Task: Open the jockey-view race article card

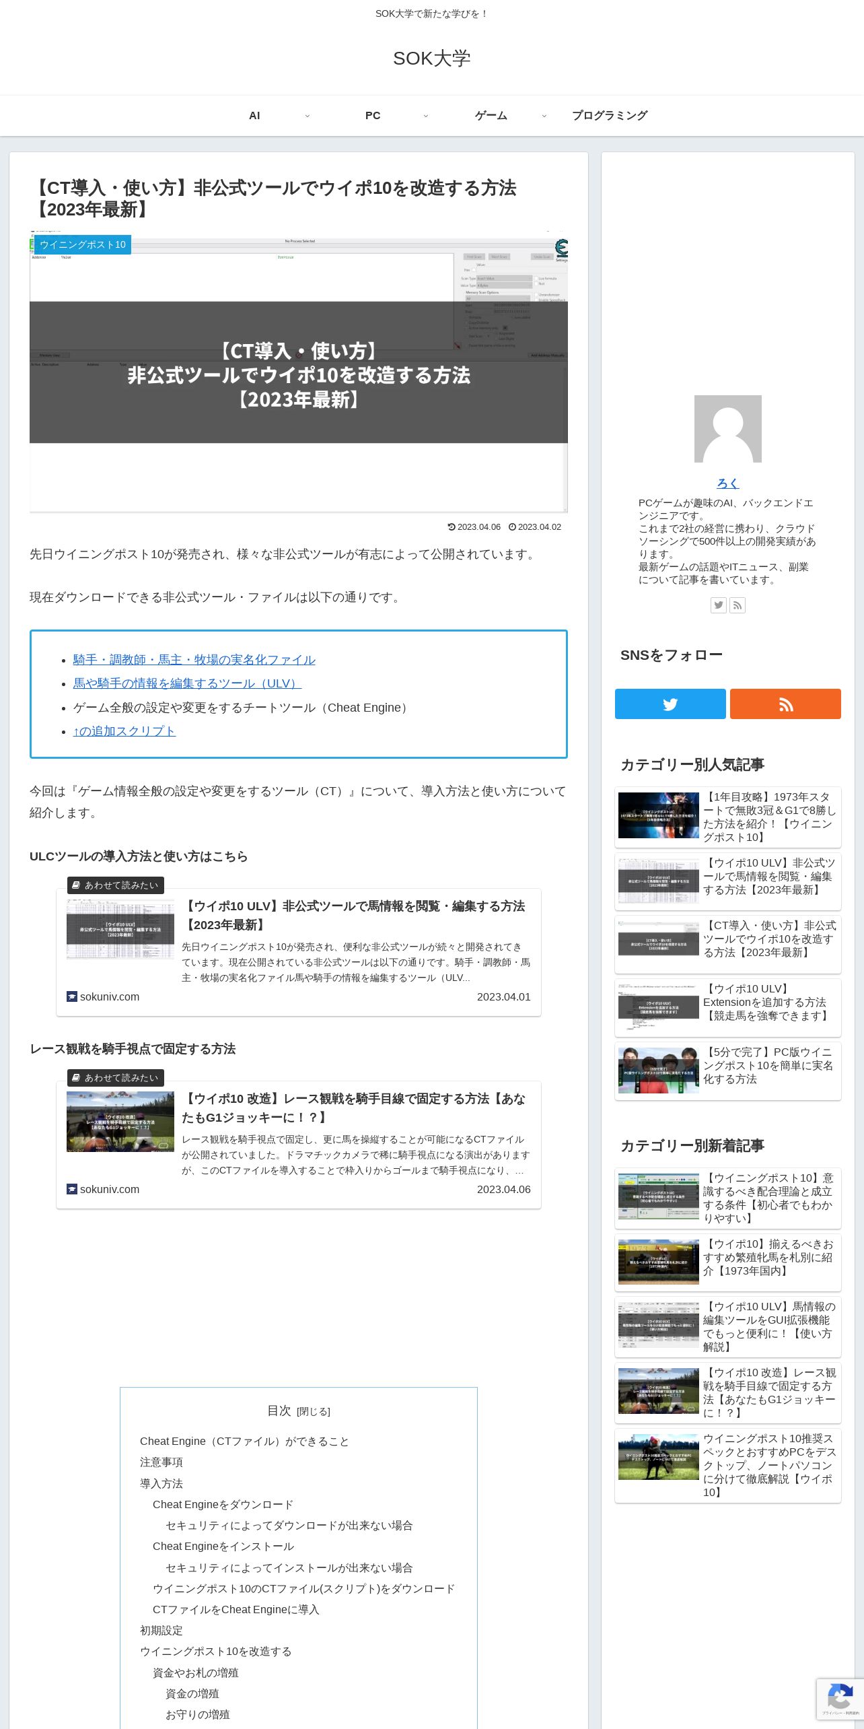Action: point(299,1145)
